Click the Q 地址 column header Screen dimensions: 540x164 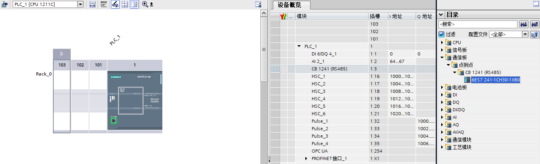coord(426,16)
